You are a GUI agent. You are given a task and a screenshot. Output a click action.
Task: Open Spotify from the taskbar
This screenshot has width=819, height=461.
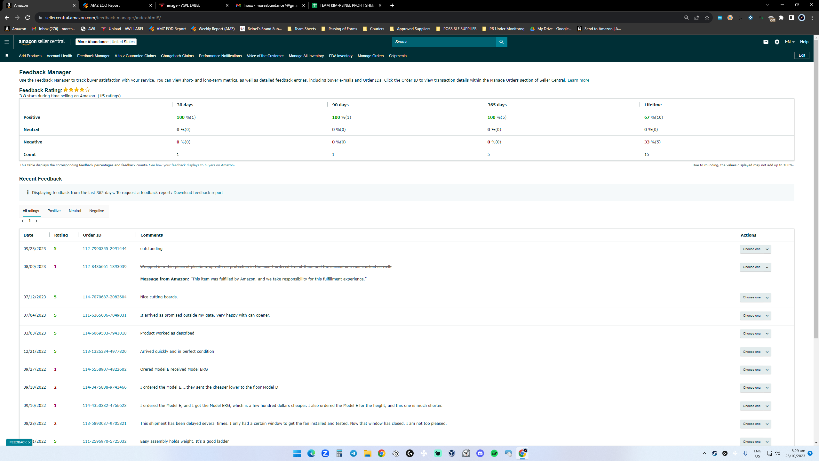(494, 453)
